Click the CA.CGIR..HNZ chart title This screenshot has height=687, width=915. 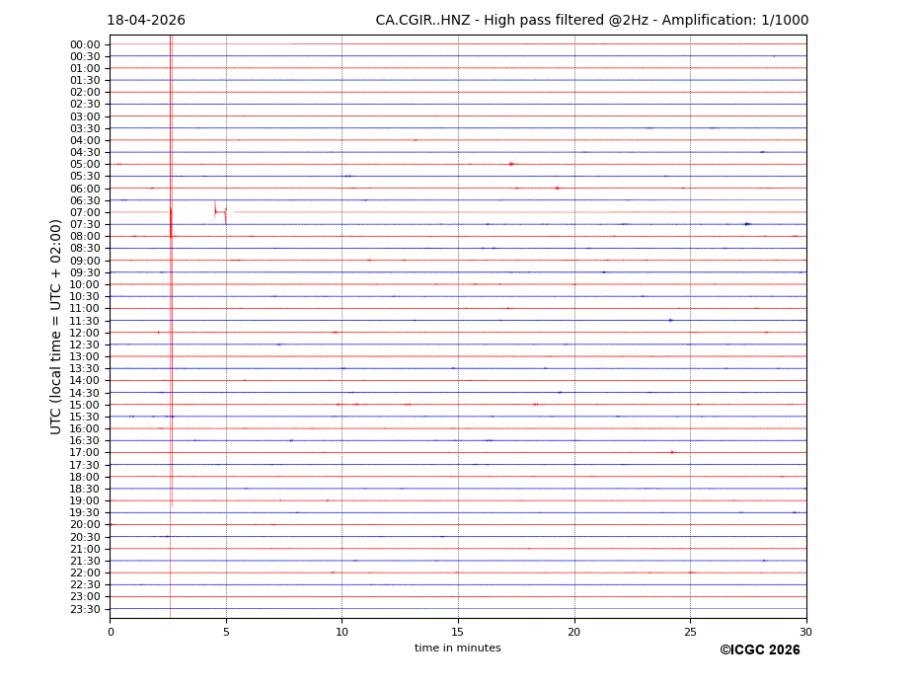[x=591, y=21]
